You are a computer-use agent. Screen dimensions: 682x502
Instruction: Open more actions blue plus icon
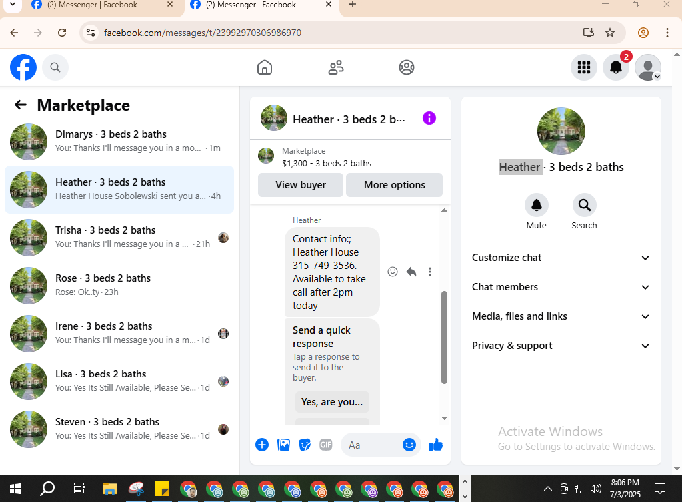pos(262,445)
